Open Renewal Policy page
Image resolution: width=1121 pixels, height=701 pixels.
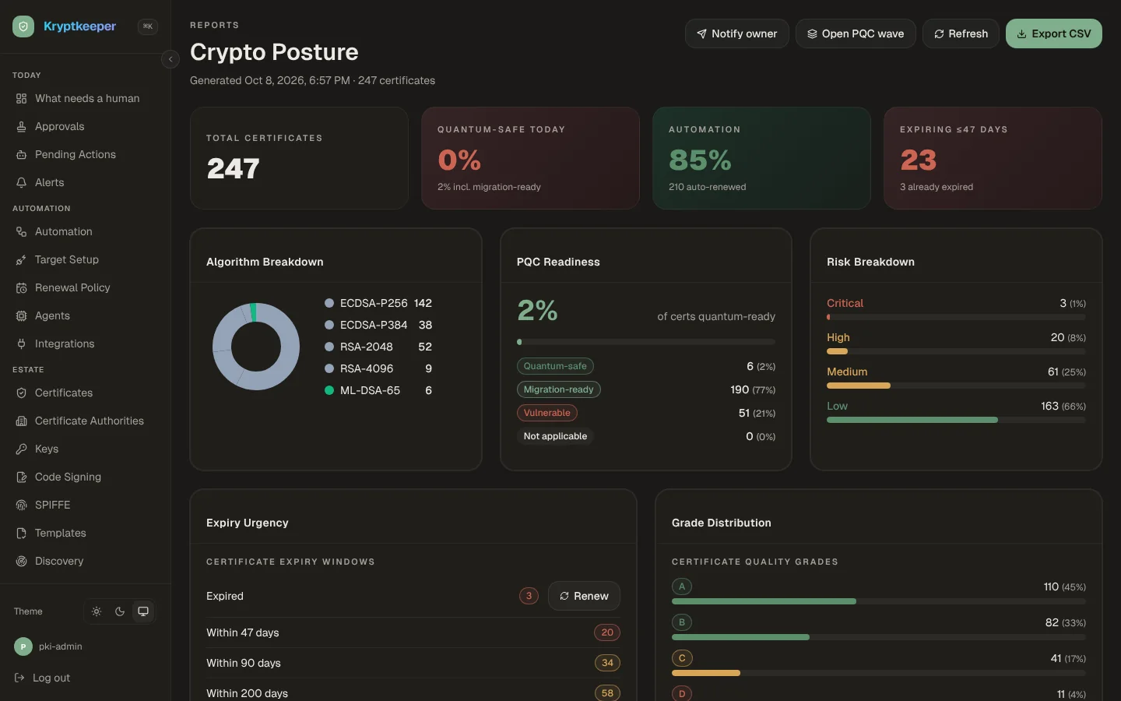[x=85, y=287]
